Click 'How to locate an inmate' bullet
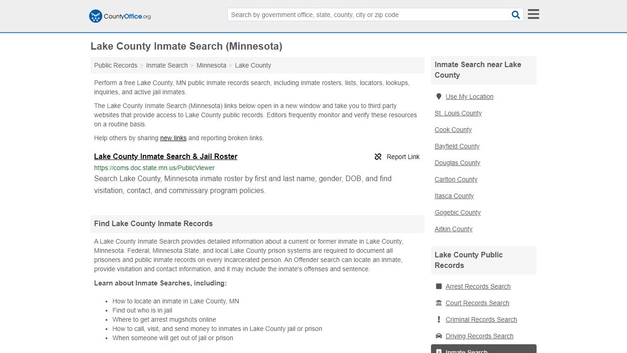 click(x=176, y=301)
